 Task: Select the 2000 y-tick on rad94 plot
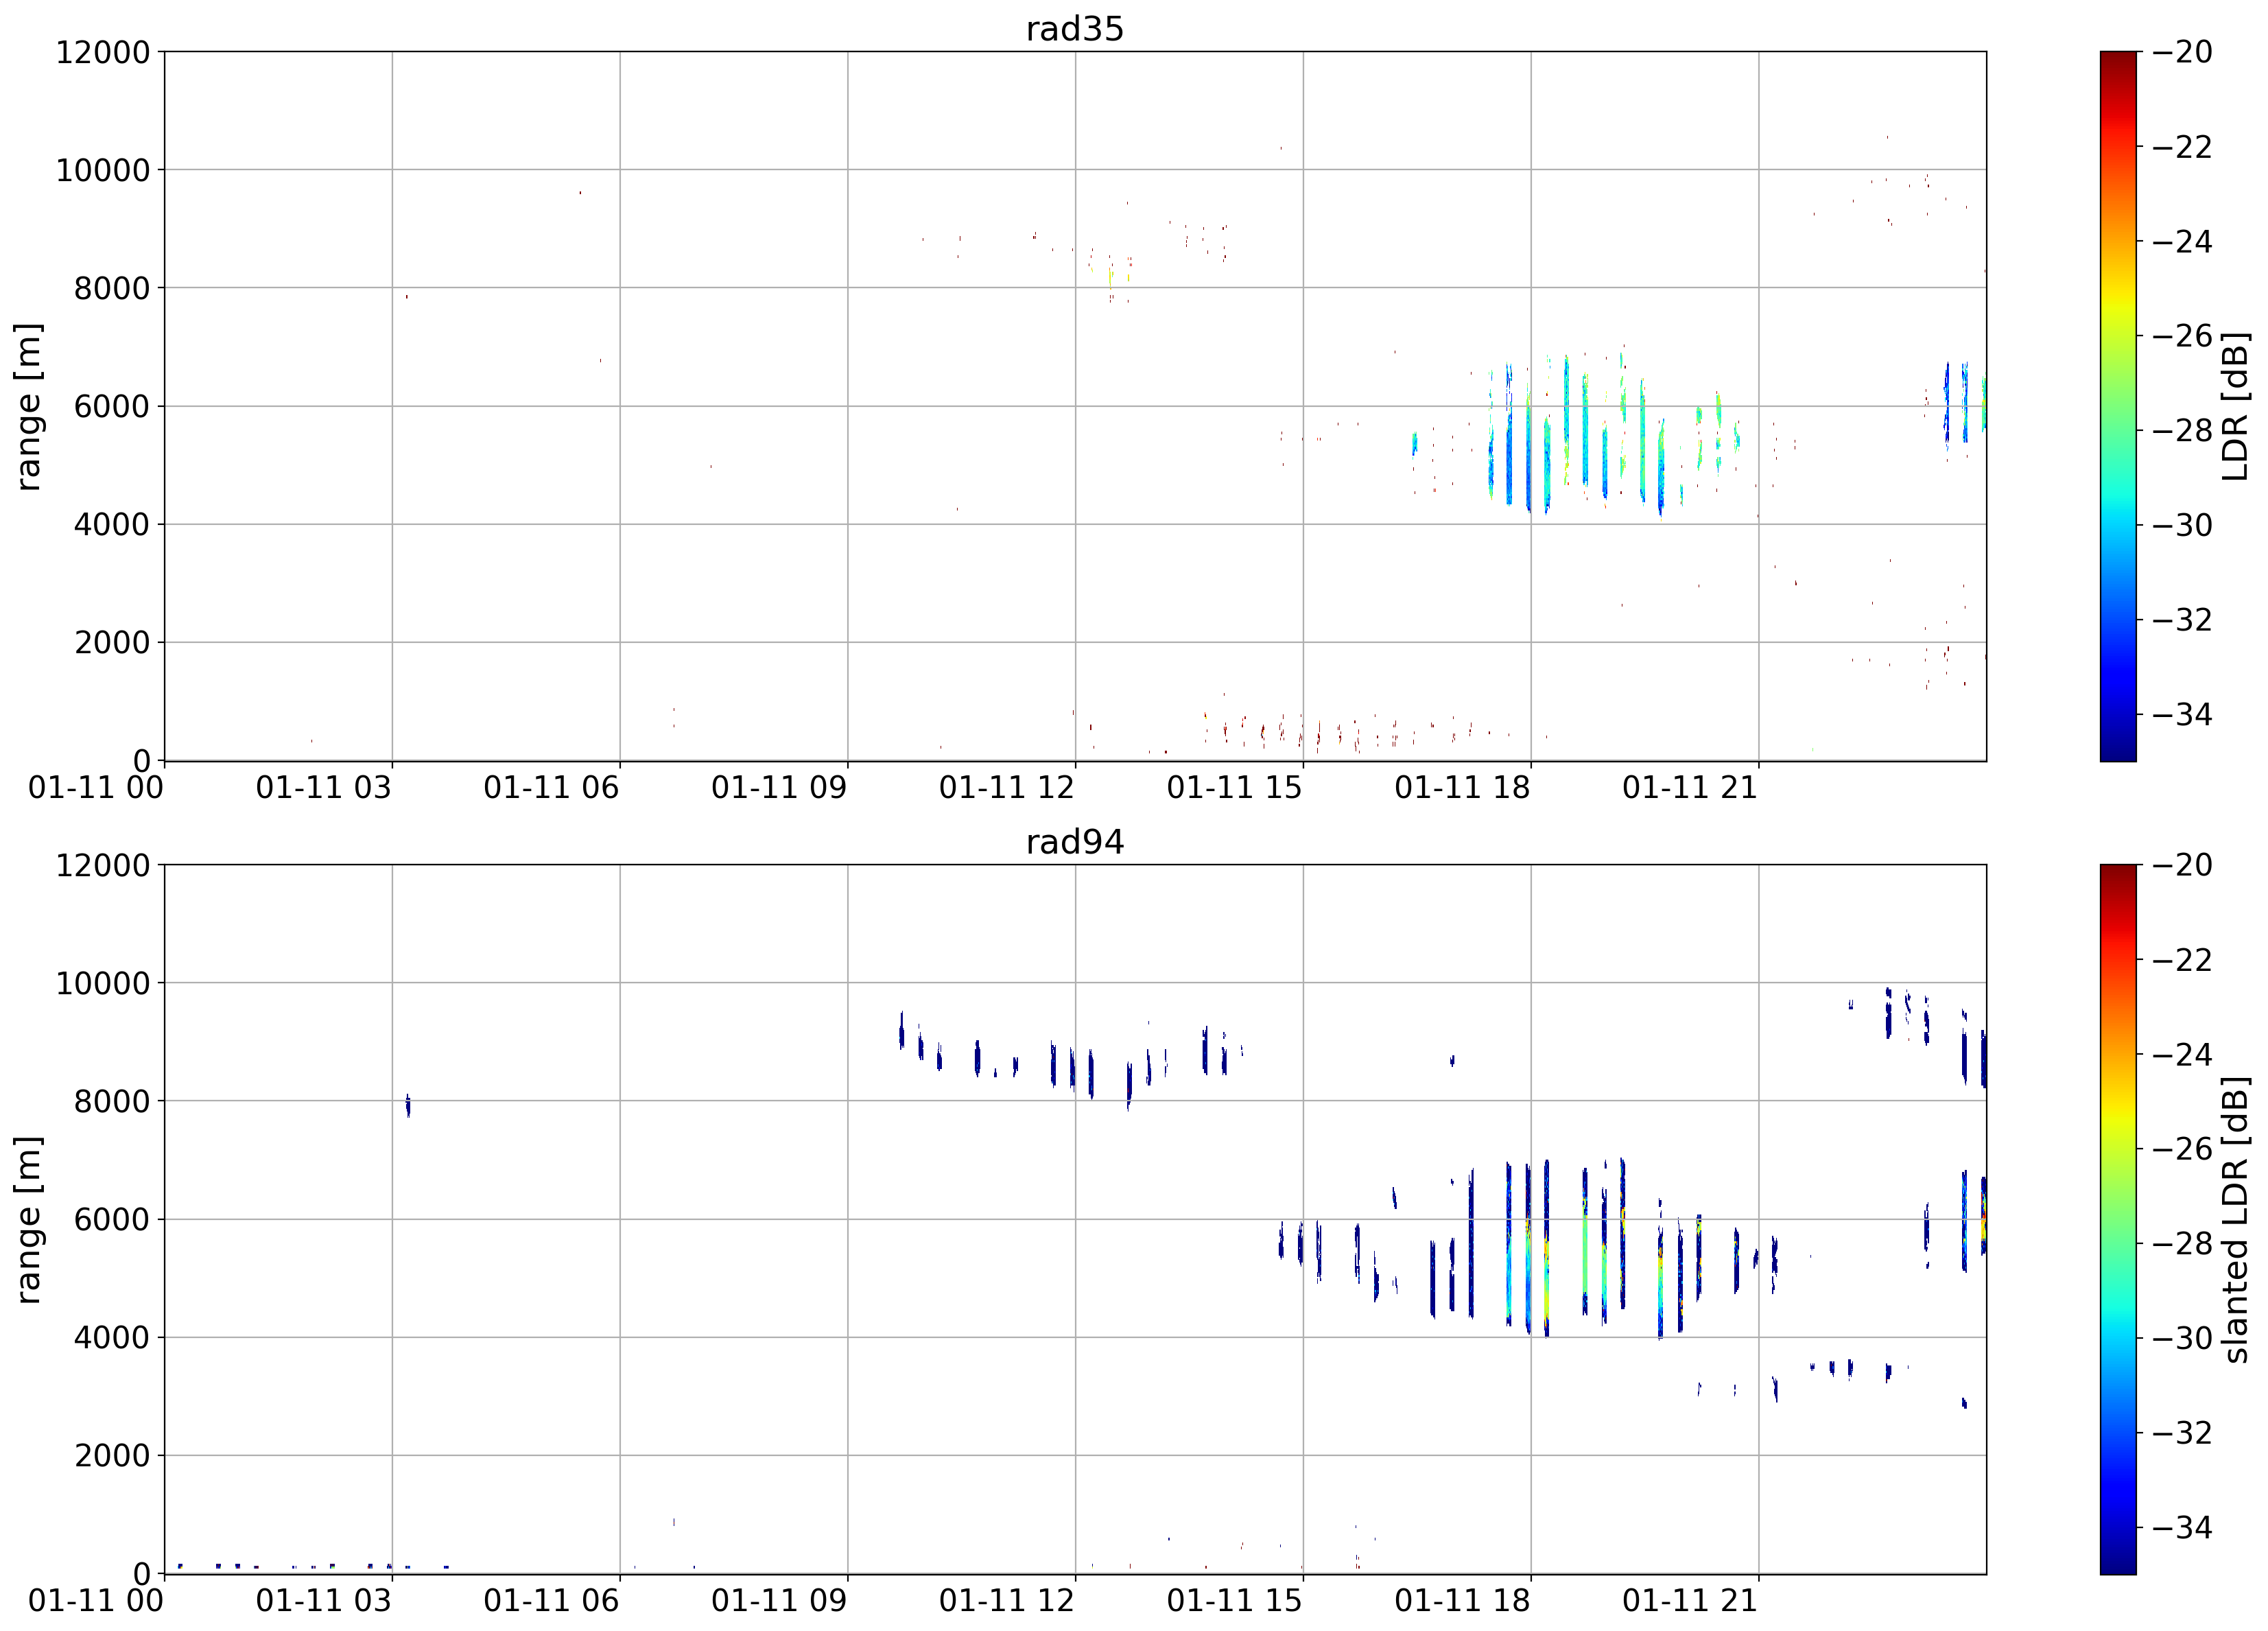[x=112, y=1455]
